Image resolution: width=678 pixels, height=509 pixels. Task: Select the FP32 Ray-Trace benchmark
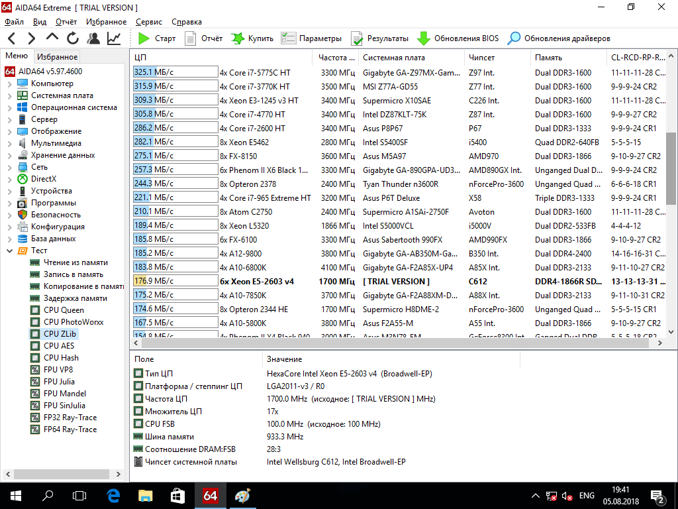[x=64, y=418]
